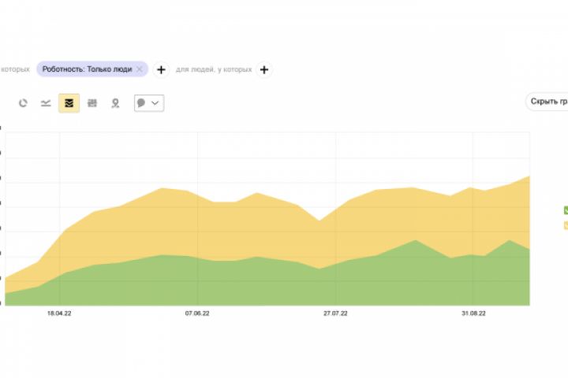This screenshot has height=378, width=568.
Task: Click the Роботность: Только люди filter chip
Action: (x=88, y=69)
